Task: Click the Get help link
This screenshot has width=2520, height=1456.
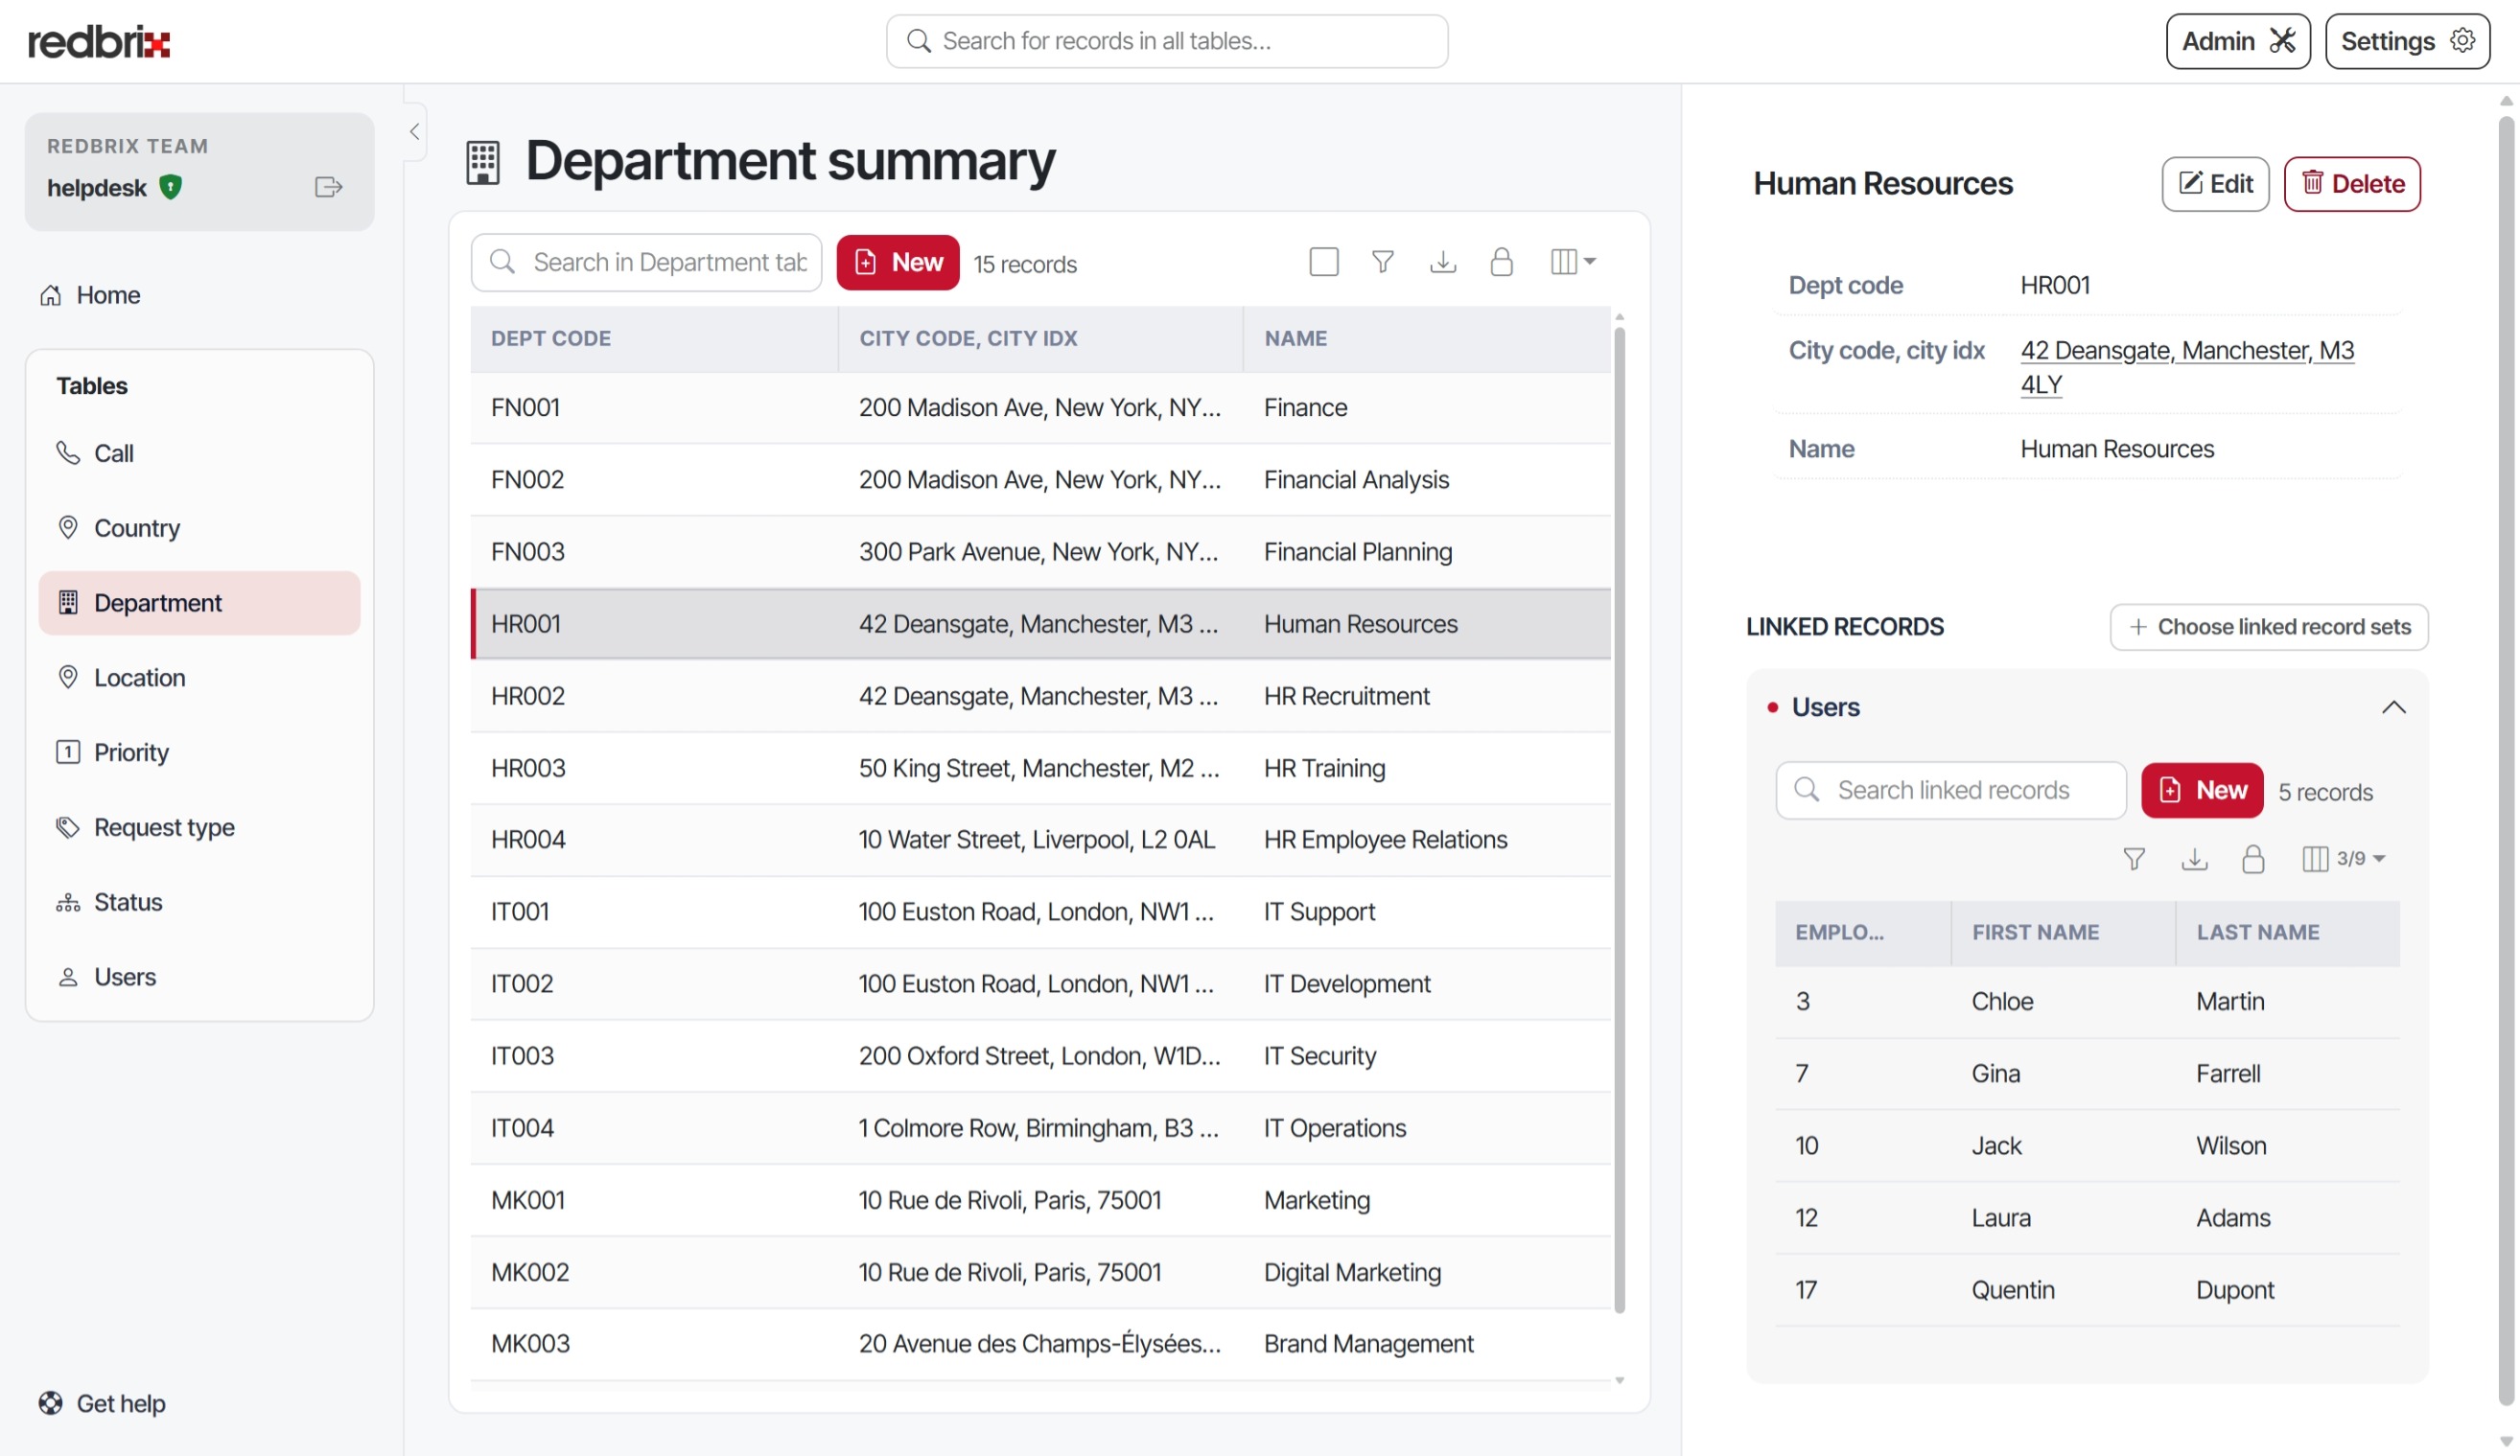Action: click(102, 1403)
